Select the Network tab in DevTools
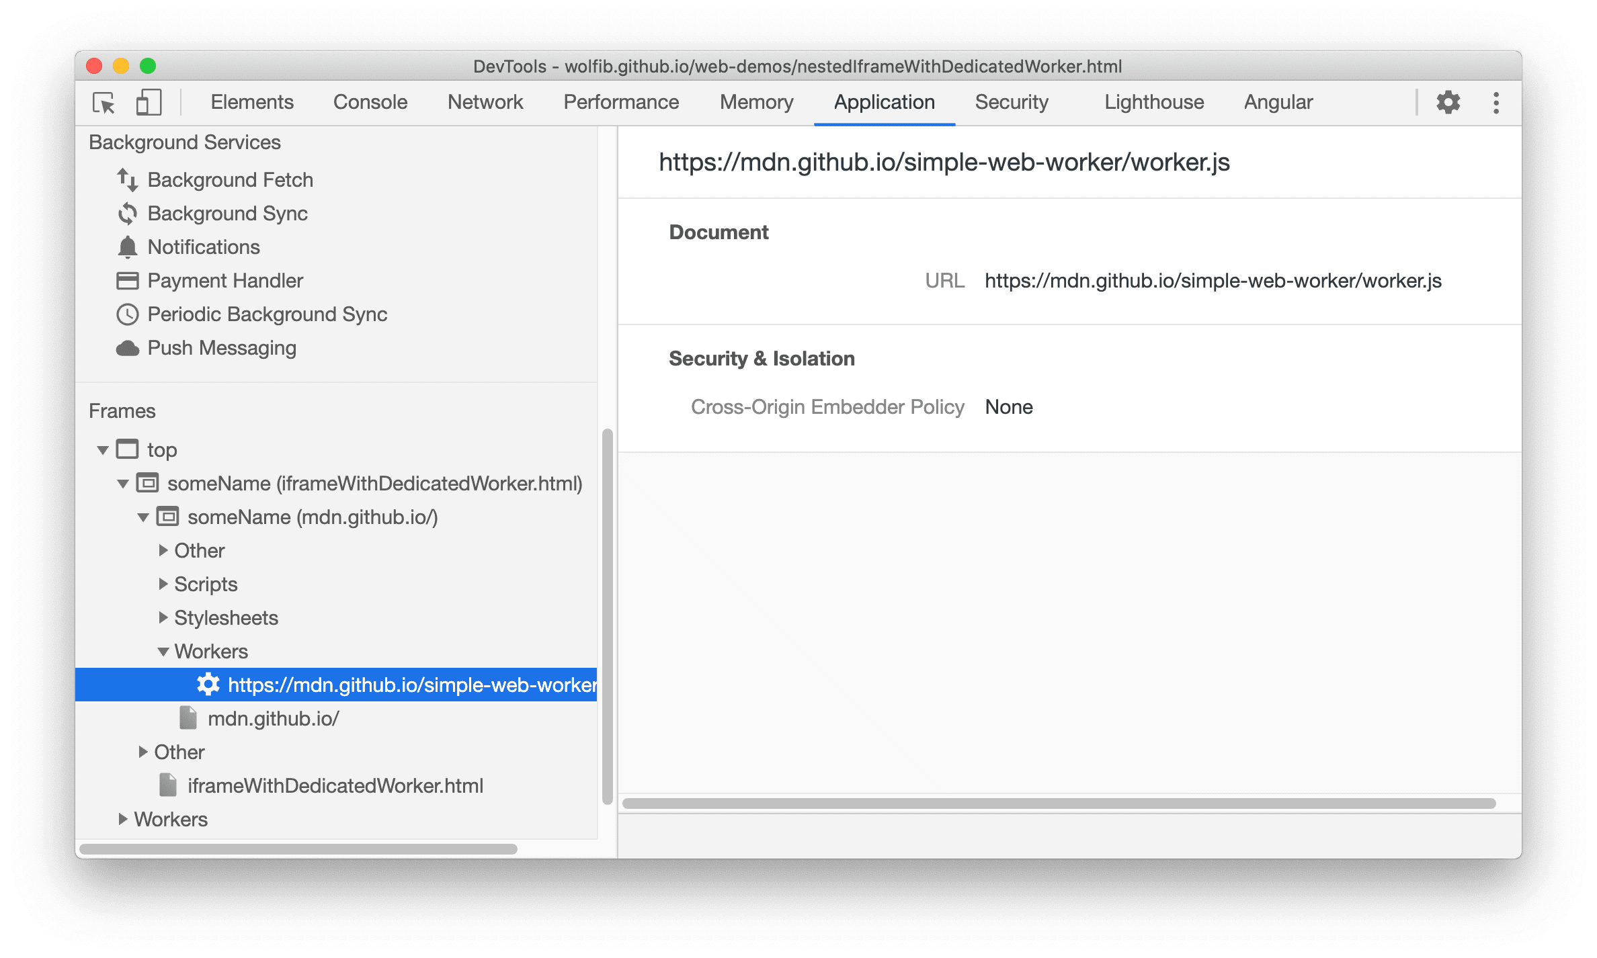 [x=484, y=103]
